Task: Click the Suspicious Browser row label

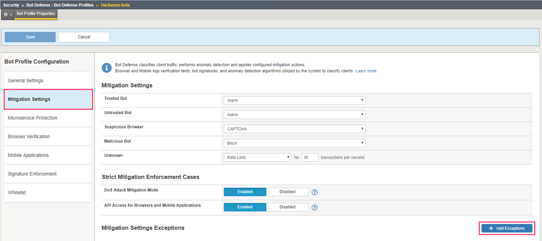Action: point(124,127)
